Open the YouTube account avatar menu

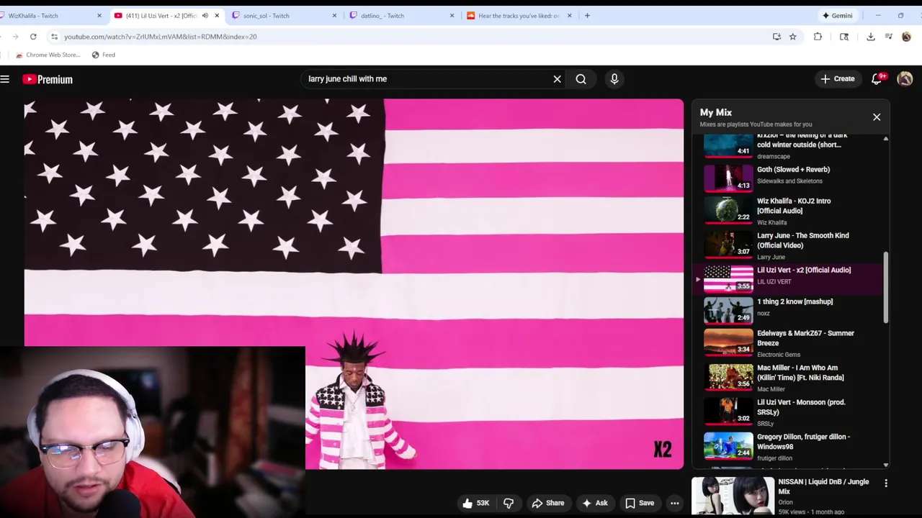tap(905, 79)
